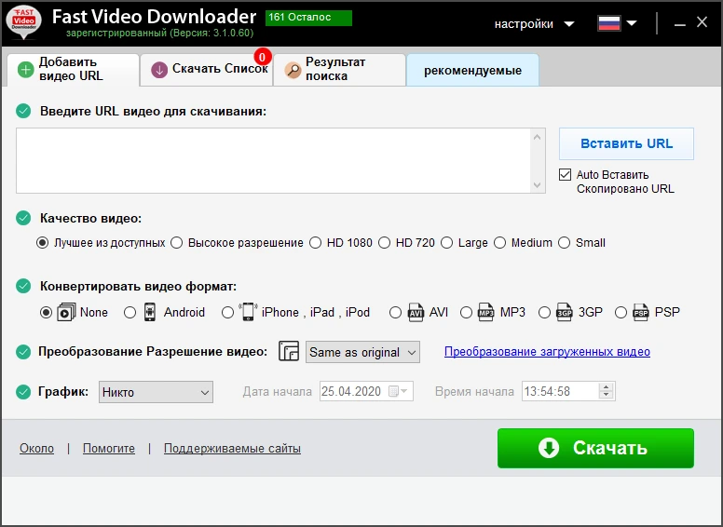Image resolution: width=723 pixels, height=527 pixels.
Task: Click the URL box scrollbar up arrow
Action: (x=537, y=137)
